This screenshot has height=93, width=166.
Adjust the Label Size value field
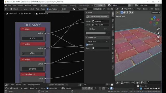click(98, 41)
